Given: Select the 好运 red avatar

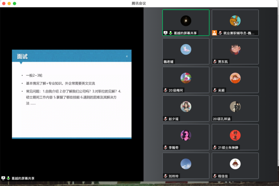Looking at the screenshot, I should point(235,135).
